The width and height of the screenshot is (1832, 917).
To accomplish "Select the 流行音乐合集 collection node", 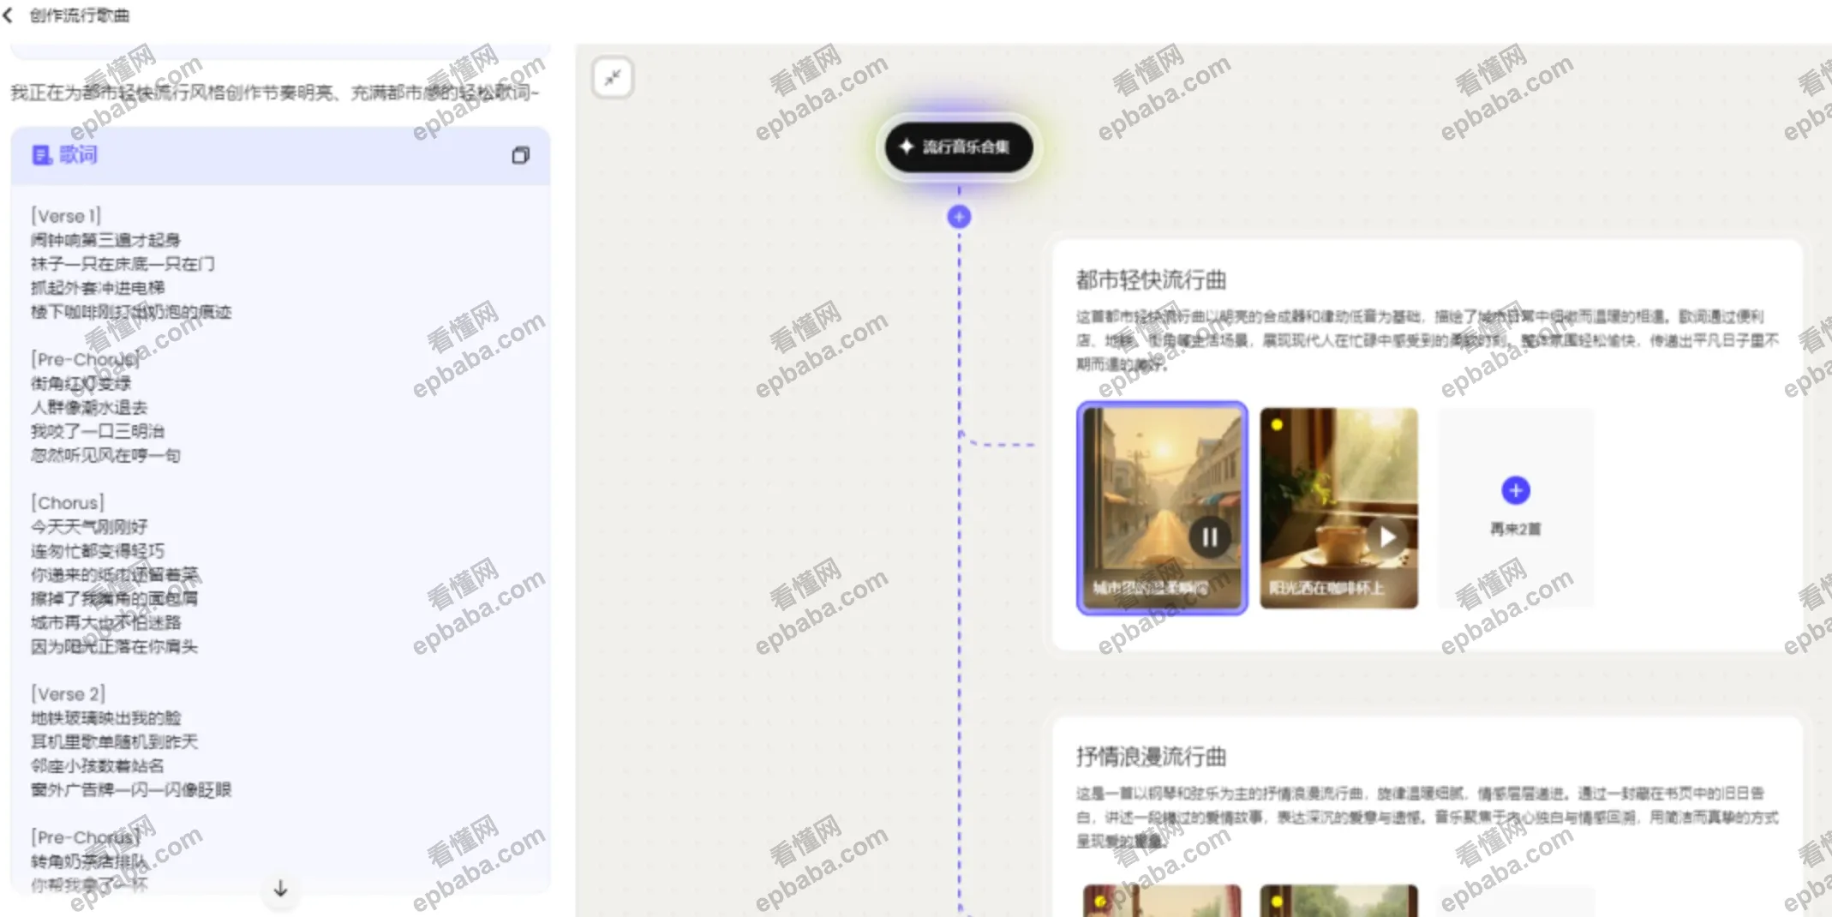I will click(x=959, y=147).
